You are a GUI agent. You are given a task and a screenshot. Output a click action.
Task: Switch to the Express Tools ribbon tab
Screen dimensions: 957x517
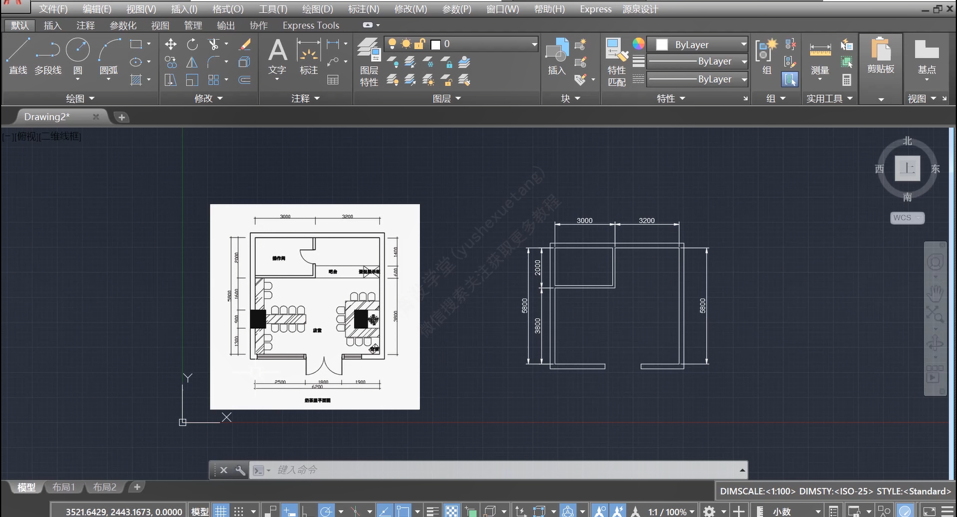point(311,25)
